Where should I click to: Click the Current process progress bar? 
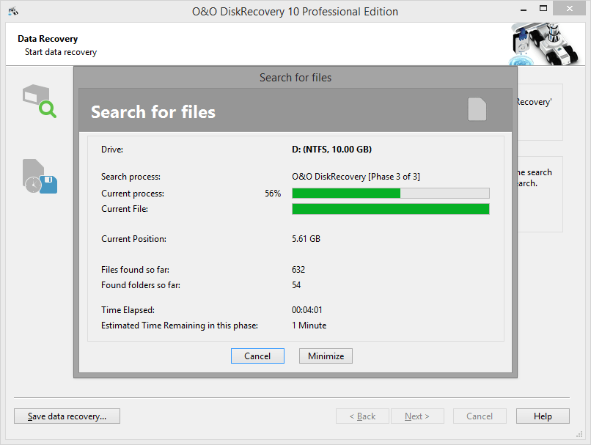click(390, 194)
